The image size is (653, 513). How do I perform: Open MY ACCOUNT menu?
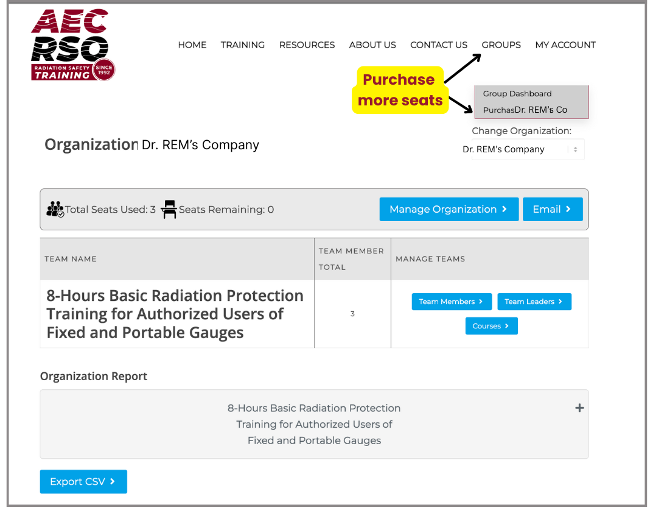565,45
